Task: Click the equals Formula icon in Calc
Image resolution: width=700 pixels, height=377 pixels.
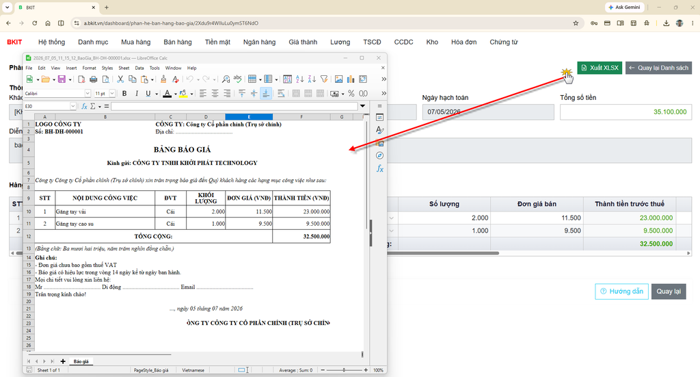Action: 107,106
